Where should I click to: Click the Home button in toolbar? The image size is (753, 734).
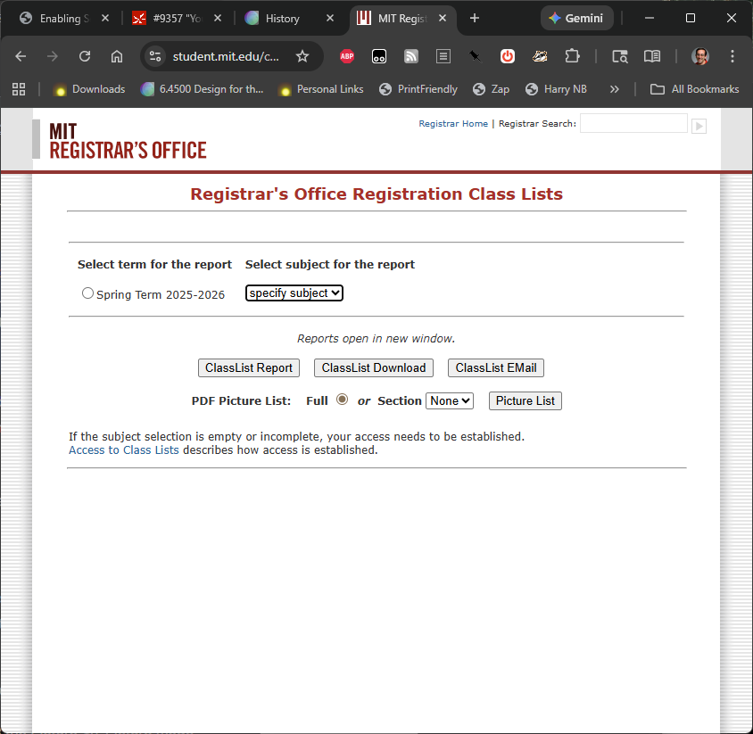tap(117, 56)
